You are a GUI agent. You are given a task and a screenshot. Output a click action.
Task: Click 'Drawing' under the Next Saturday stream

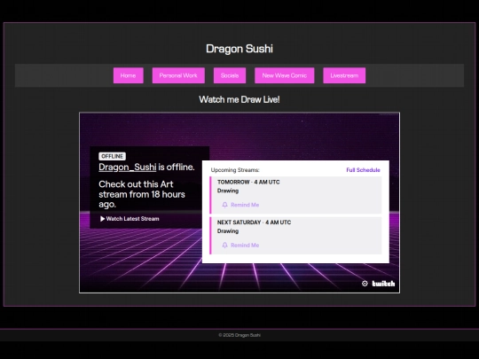[228, 231]
